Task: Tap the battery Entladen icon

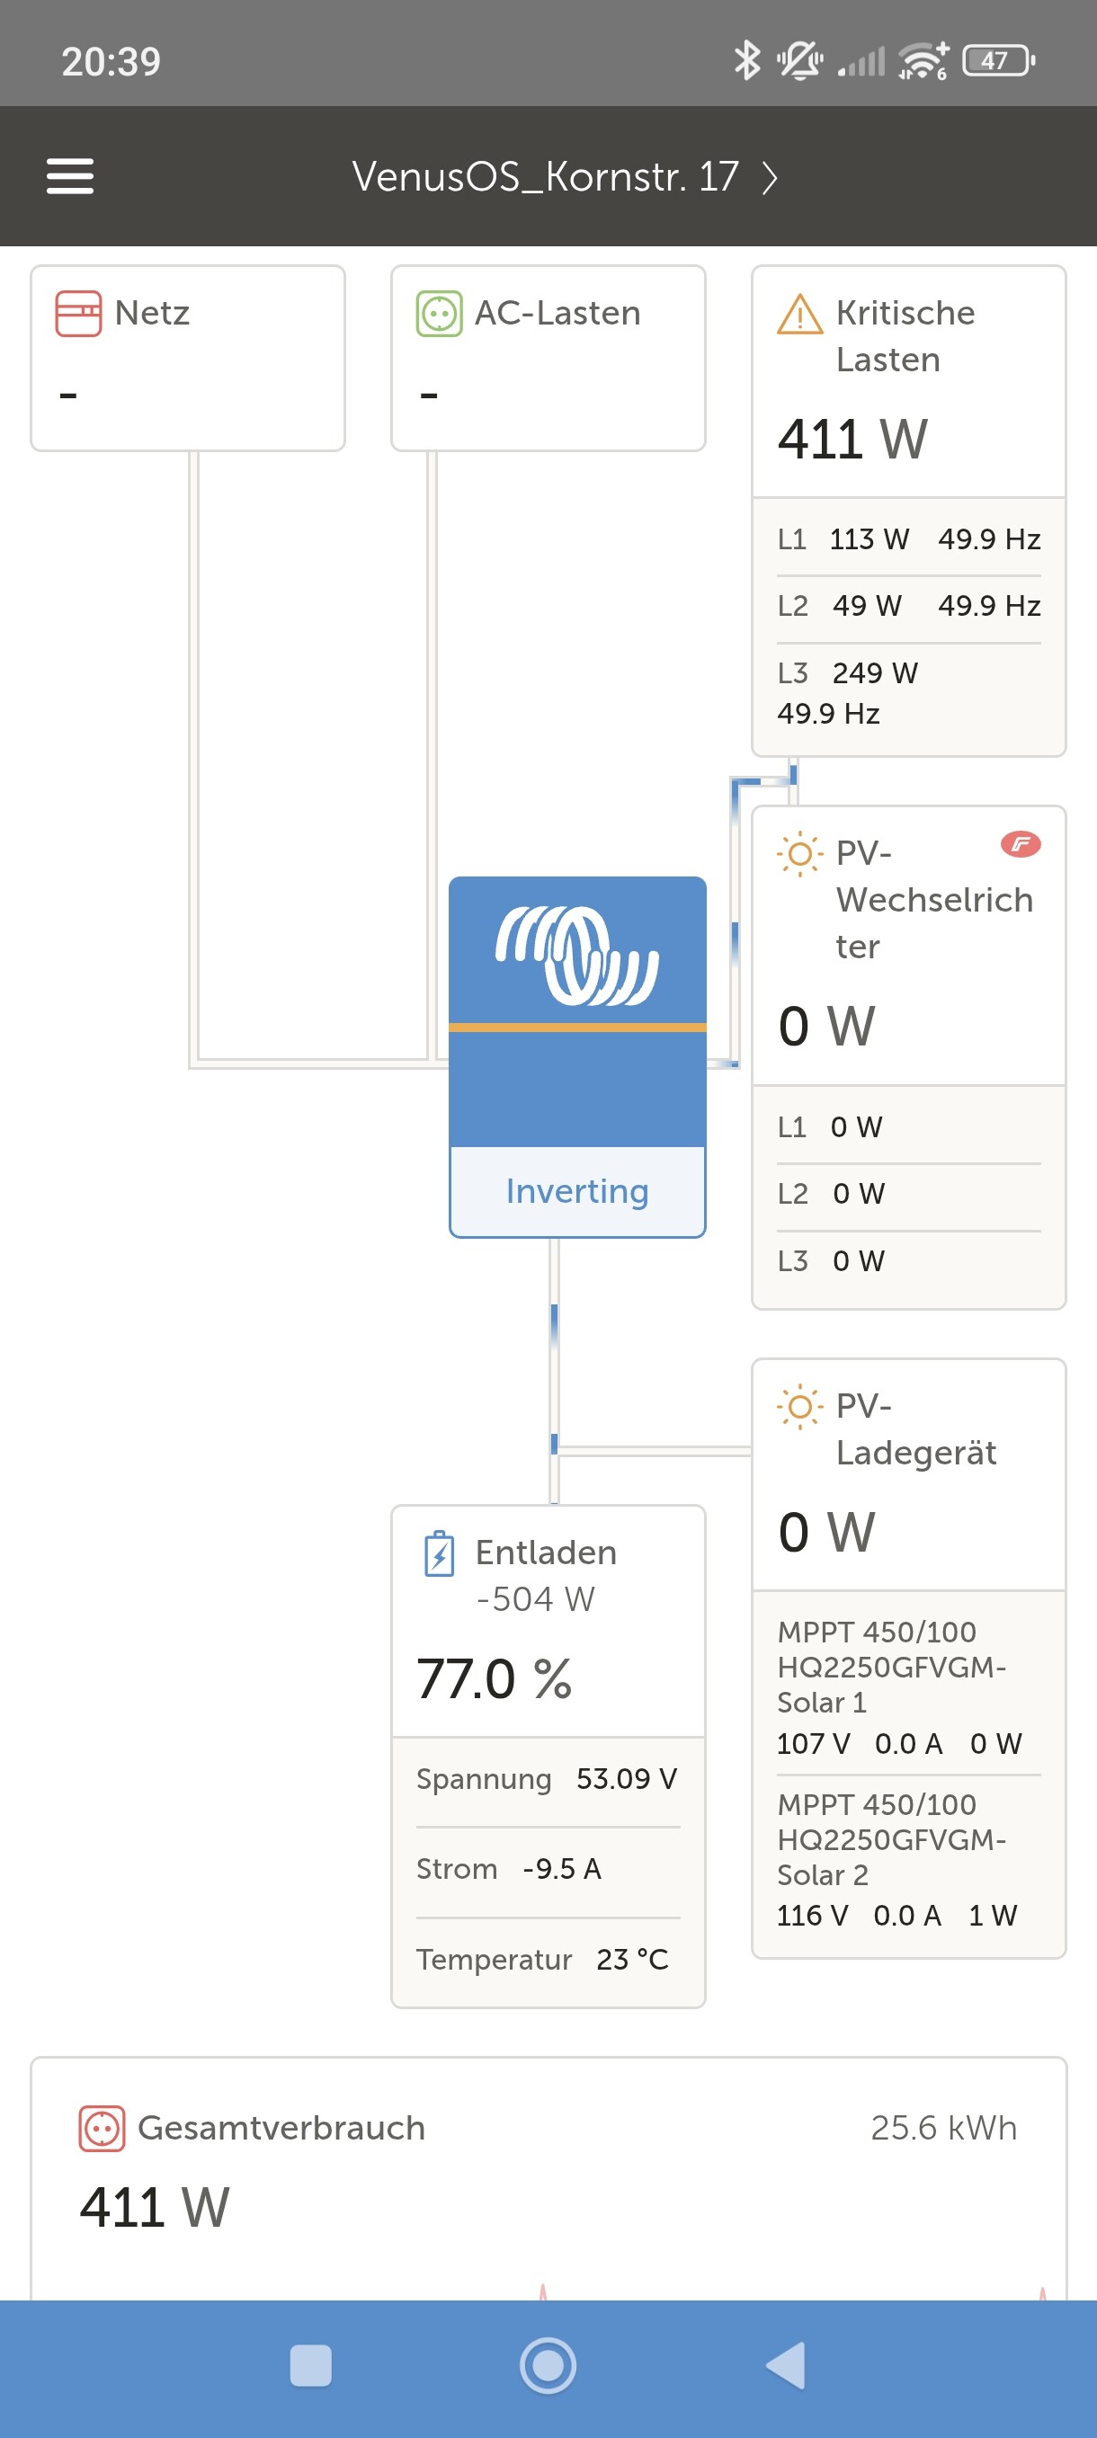Action: click(x=439, y=1553)
